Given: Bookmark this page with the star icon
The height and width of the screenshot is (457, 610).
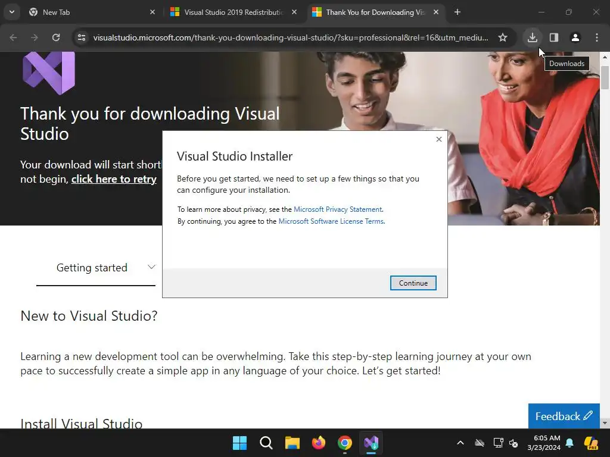Looking at the screenshot, I should [x=503, y=37].
